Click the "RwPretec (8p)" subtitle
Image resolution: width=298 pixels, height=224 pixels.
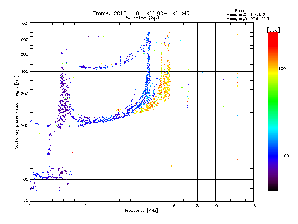141,18
